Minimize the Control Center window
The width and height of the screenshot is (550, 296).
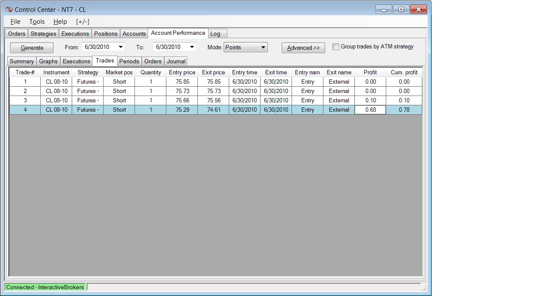click(x=384, y=9)
